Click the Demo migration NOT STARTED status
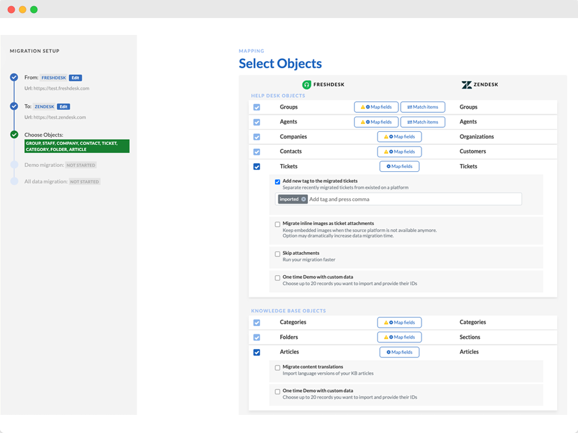This screenshot has width=578, height=433. coord(81,165)
